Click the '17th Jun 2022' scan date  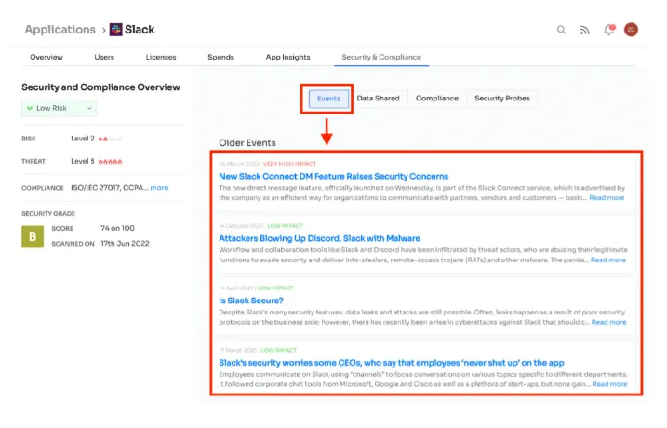[125, 244]
